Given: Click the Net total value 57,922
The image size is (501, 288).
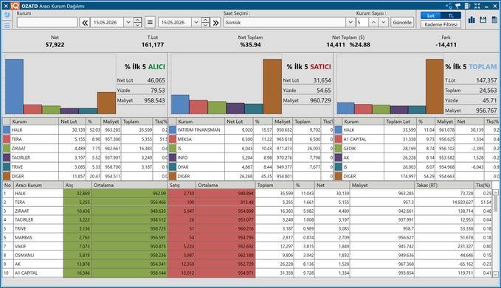Looking at the screenshot, I should [x=55, y=45].
